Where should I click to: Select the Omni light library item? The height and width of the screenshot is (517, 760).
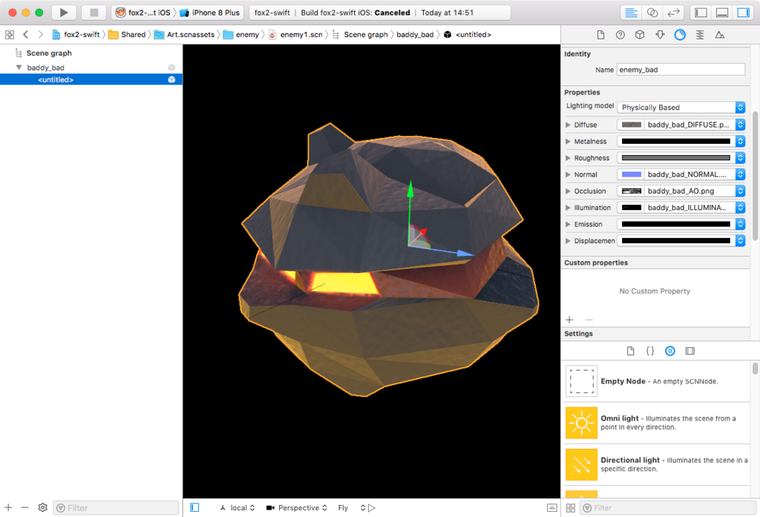click(658, 423)
